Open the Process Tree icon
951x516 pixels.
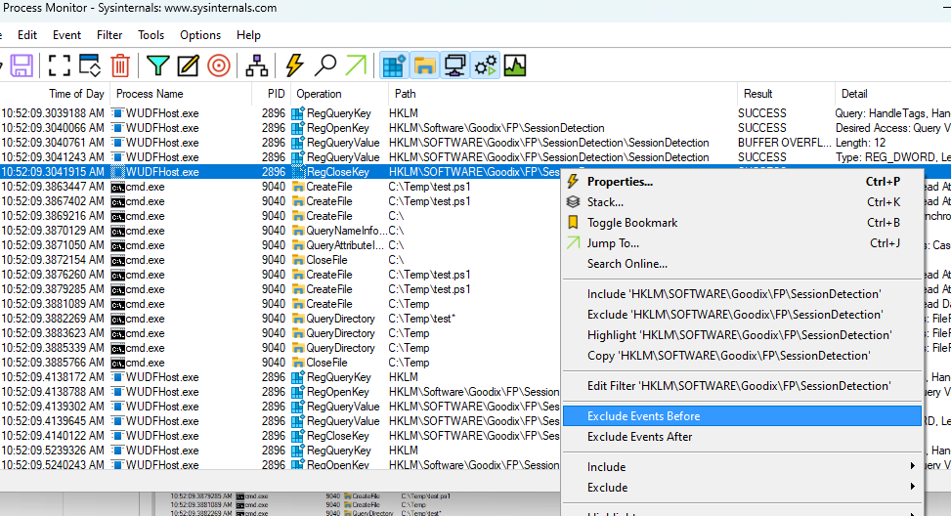click(256, 65)
